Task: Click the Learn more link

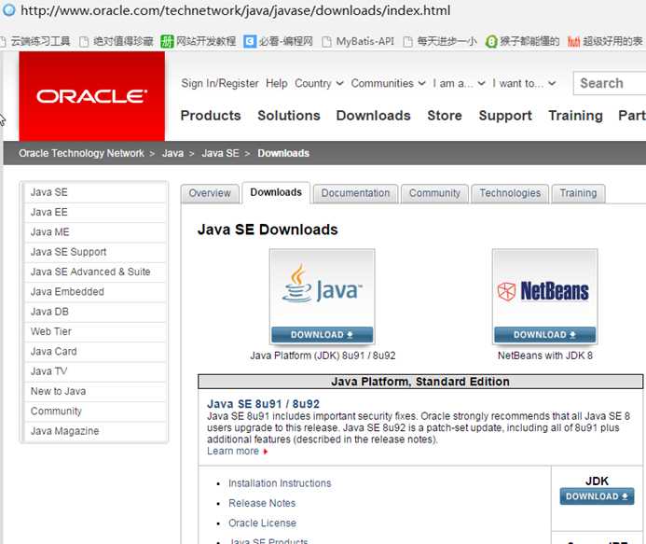Action: click(x=233, y=452)
